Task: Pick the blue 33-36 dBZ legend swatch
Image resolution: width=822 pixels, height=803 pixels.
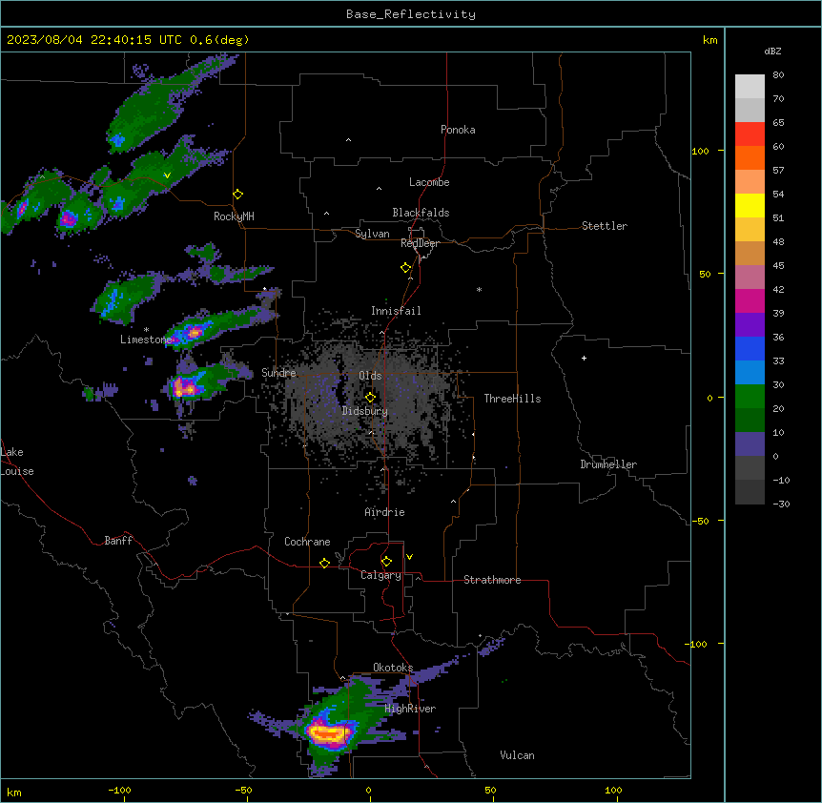Action: click(750, 348)
